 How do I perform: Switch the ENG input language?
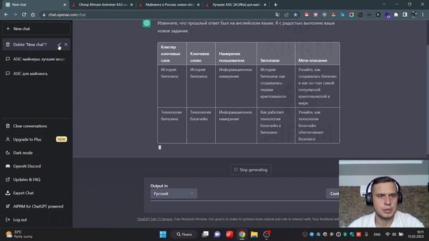[377, 234]
